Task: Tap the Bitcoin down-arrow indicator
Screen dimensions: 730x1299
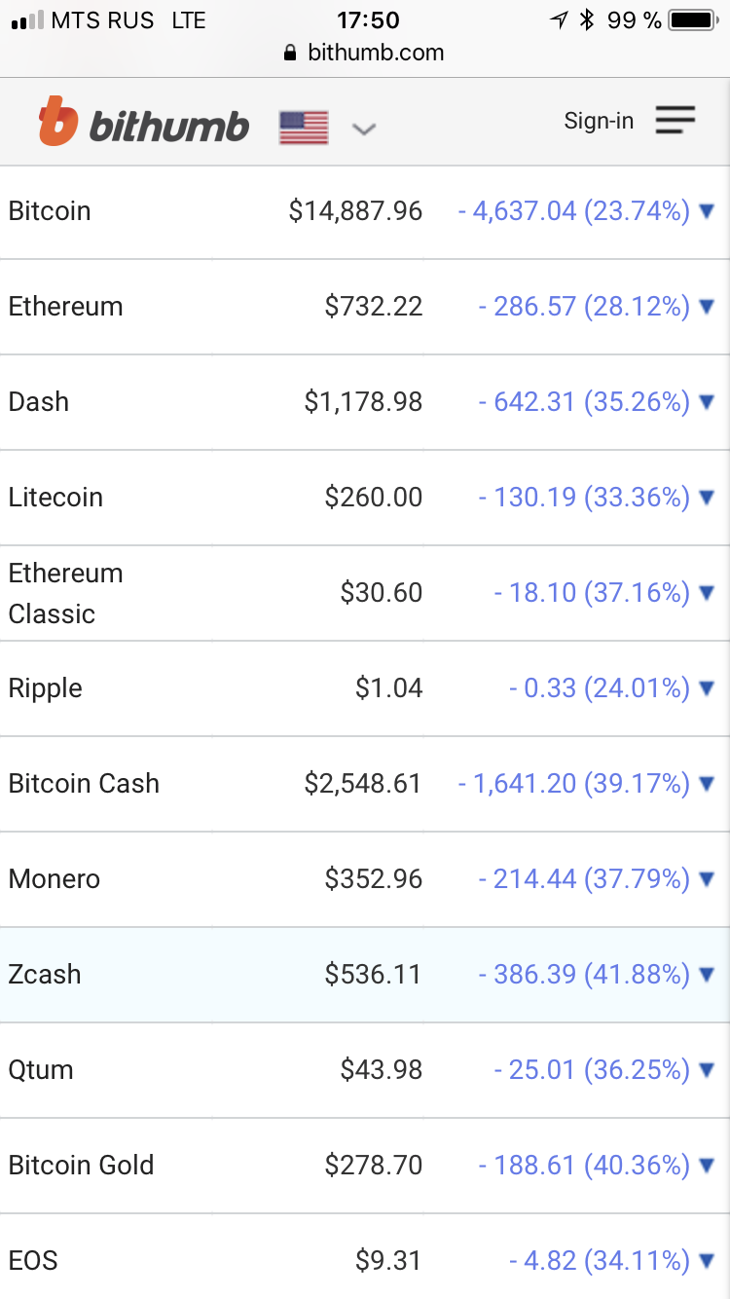Action: pyautogui.click(x=708, y=210)
